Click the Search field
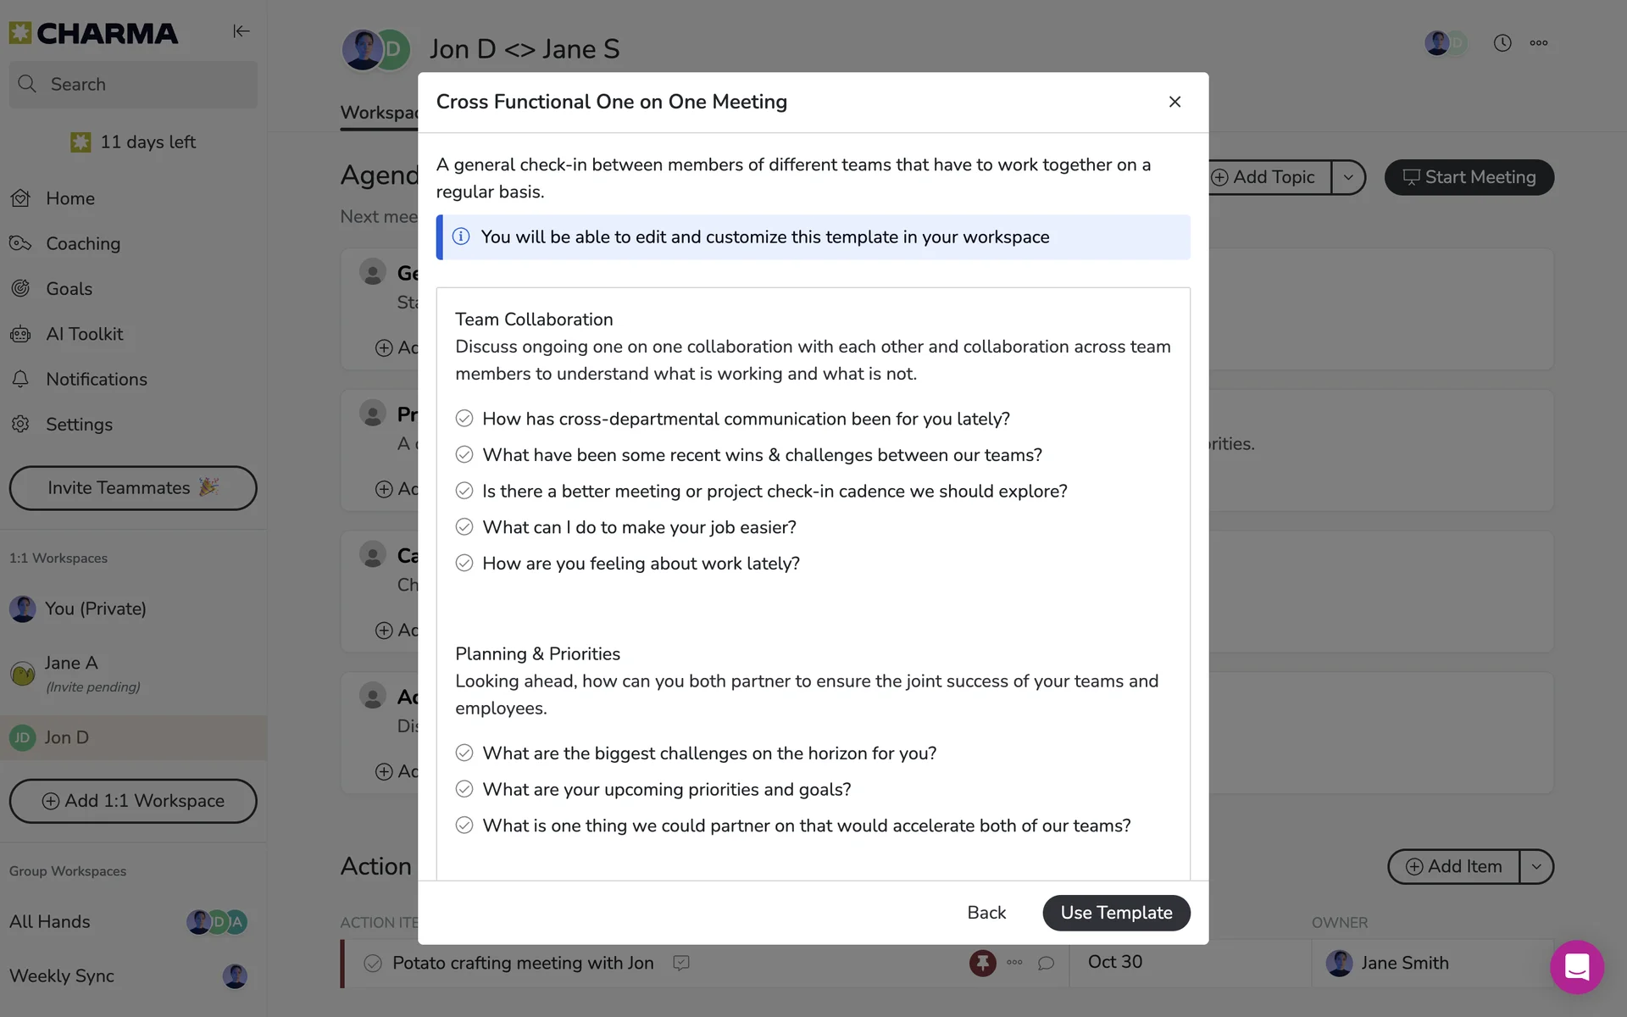 click(x=133, y=85)
